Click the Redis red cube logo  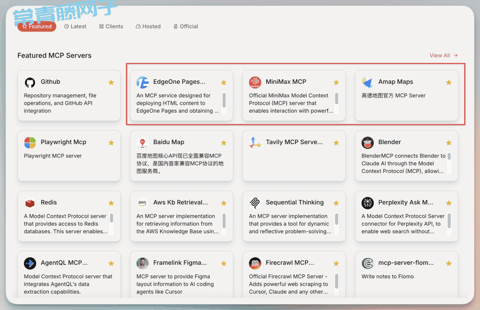30,203
